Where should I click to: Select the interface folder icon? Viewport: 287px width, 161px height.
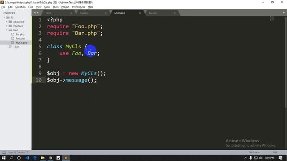(x=10, y=26)
